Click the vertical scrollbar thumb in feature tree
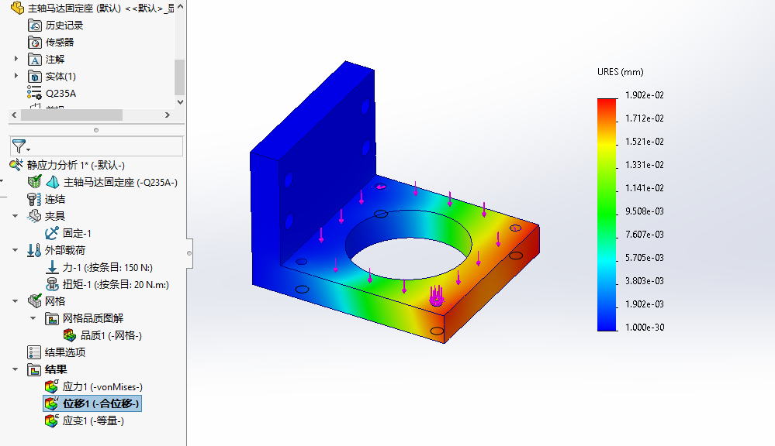The width and height of the screenshot is (775, 446). [x=180, y=77]
